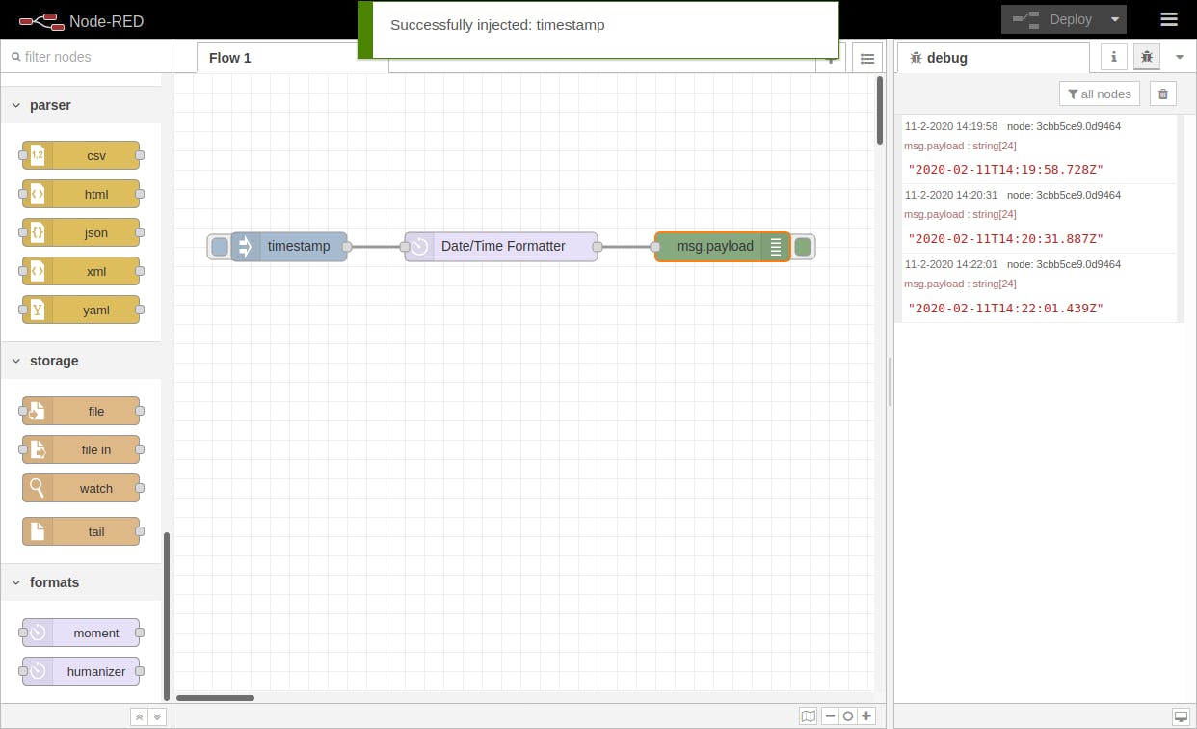Click the Node-RED logo

pyautogui.click(x=82, y=20)
